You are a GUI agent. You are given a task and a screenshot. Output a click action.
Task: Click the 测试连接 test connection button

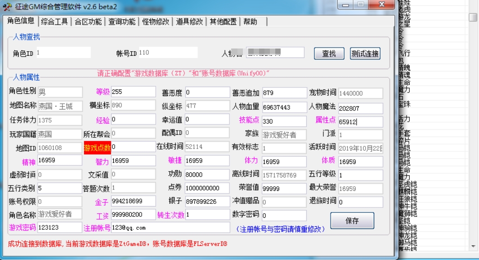(365, 53)
